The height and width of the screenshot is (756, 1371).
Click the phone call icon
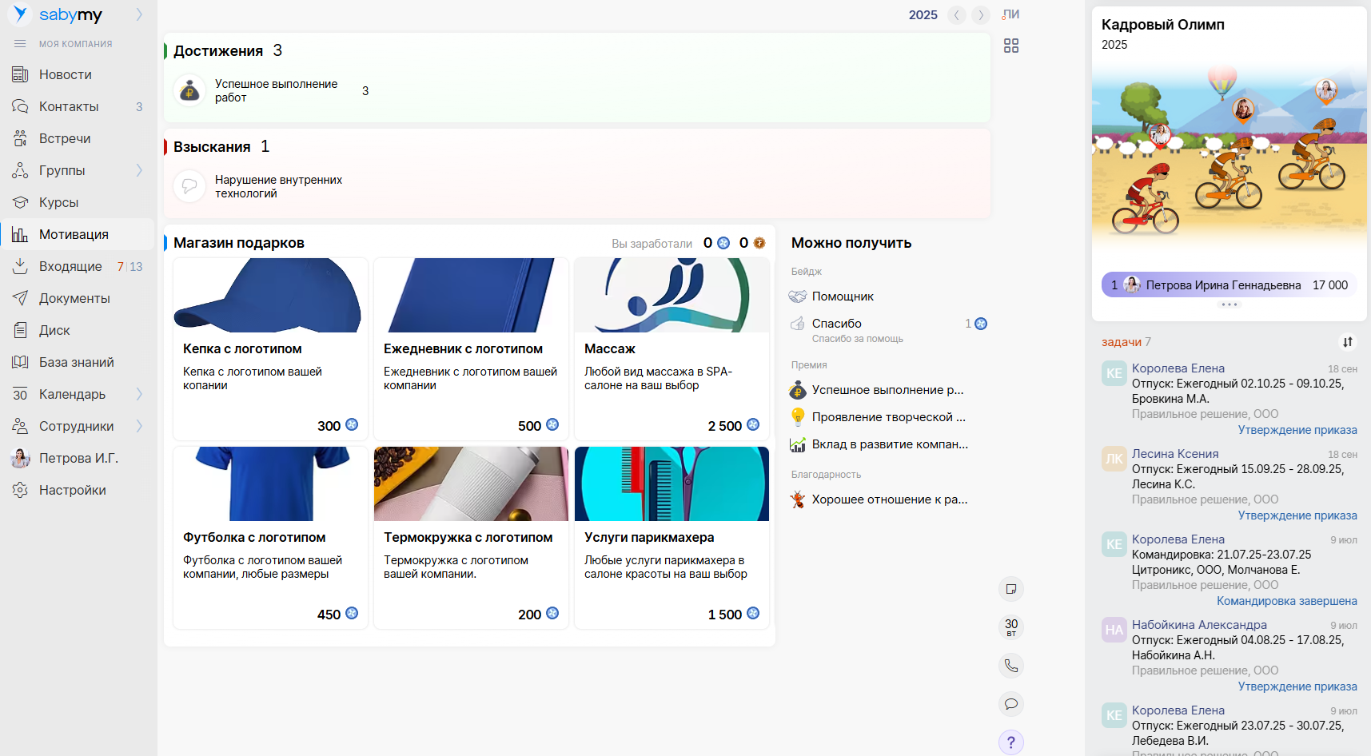point(1011,666)
